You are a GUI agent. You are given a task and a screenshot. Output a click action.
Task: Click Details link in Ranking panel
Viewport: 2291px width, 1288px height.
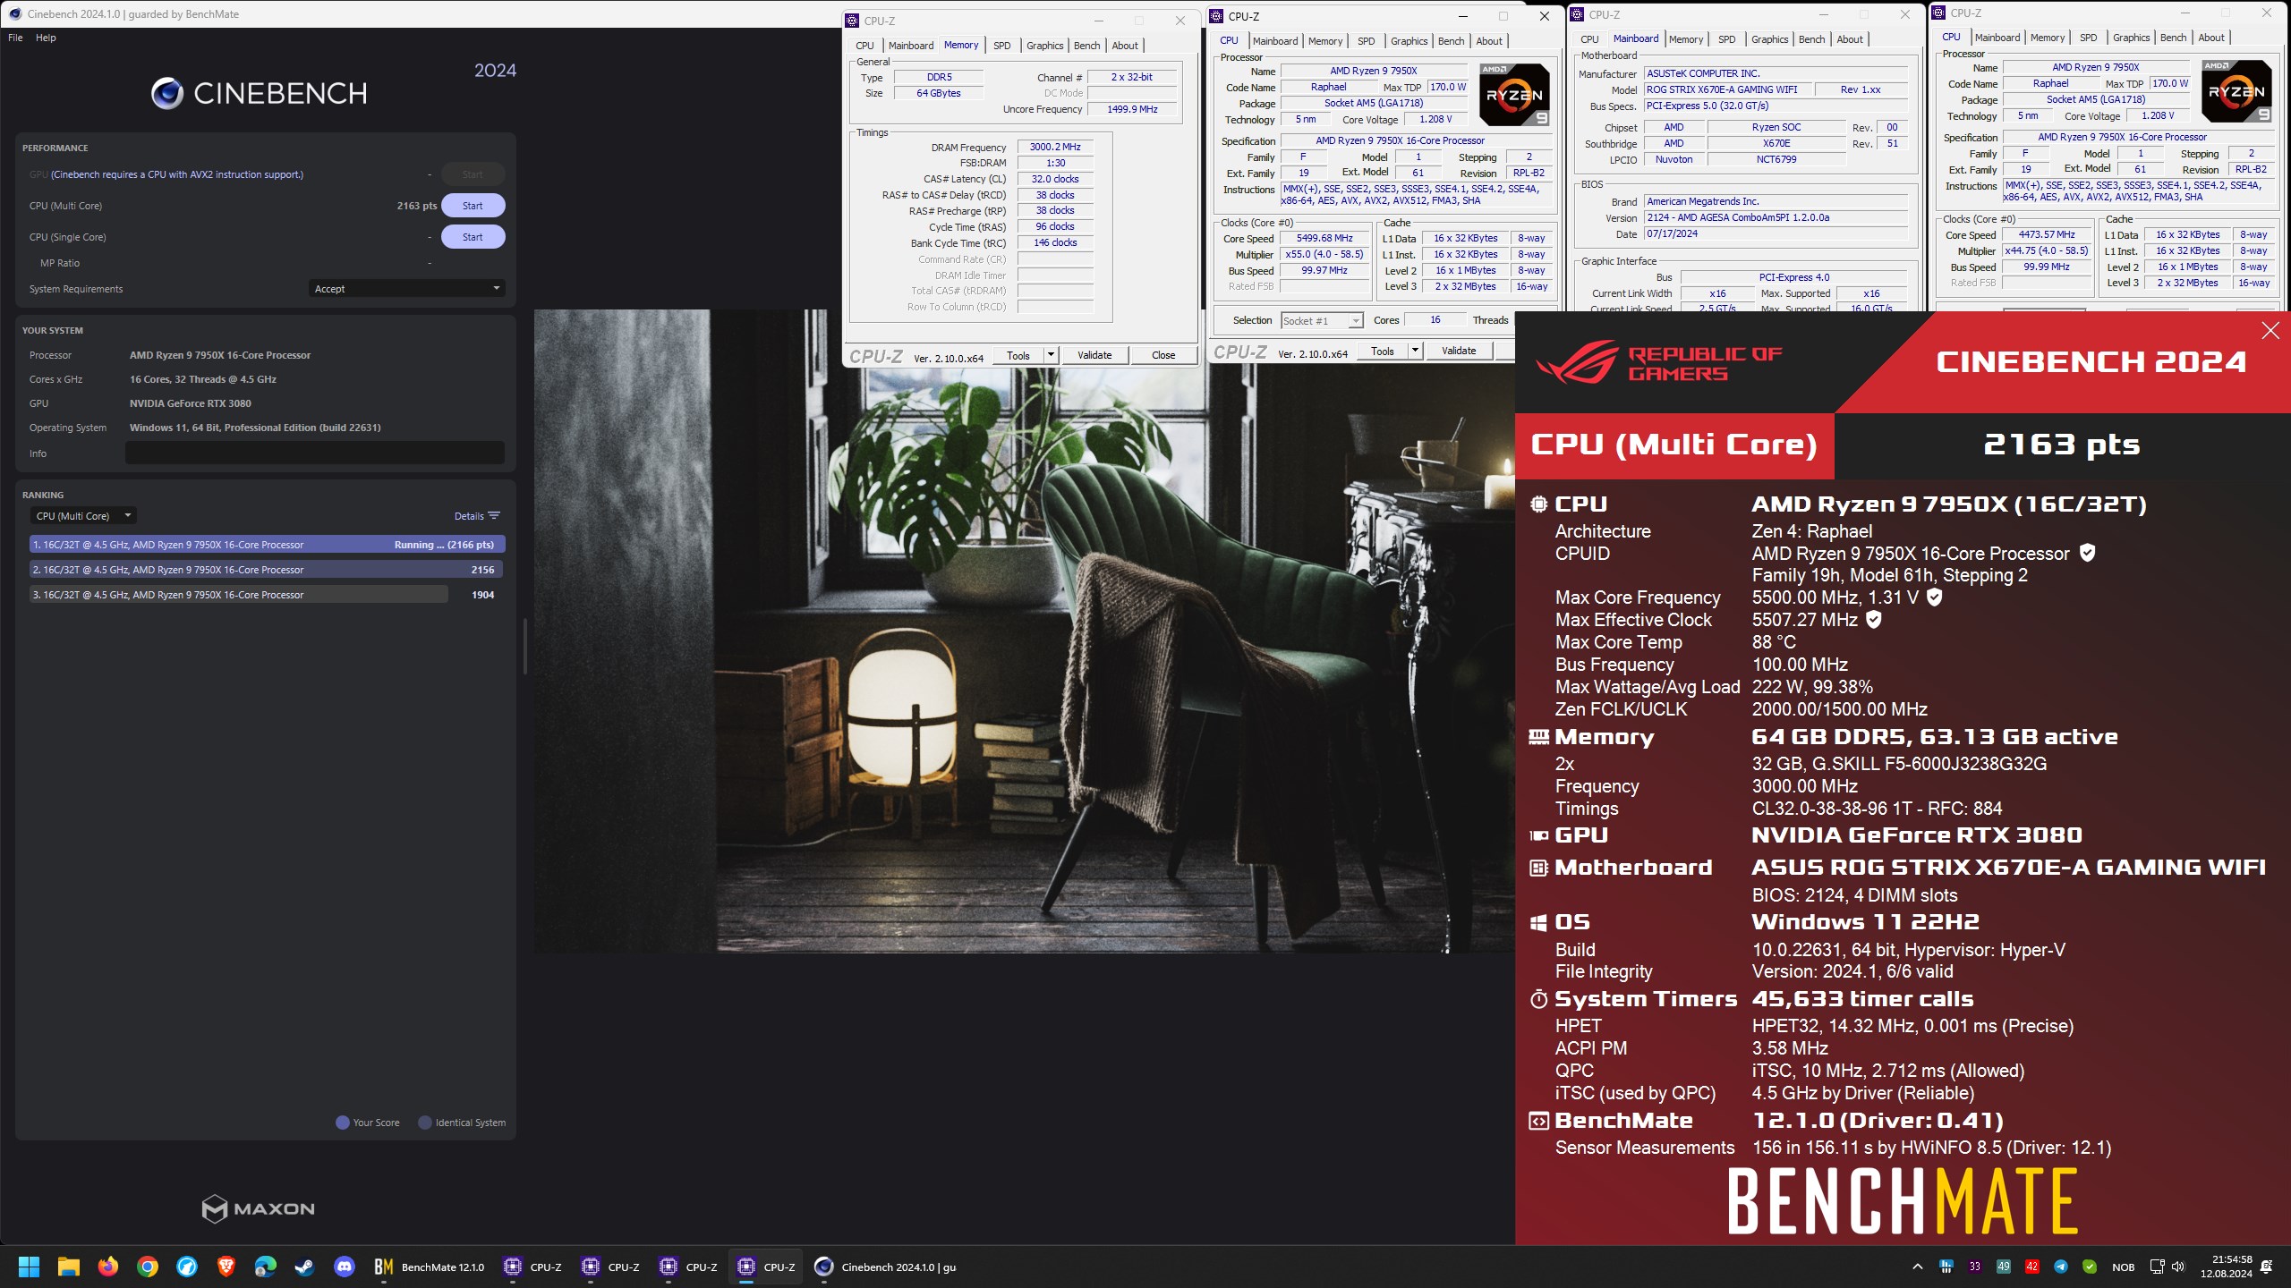[x=469, y=516]
